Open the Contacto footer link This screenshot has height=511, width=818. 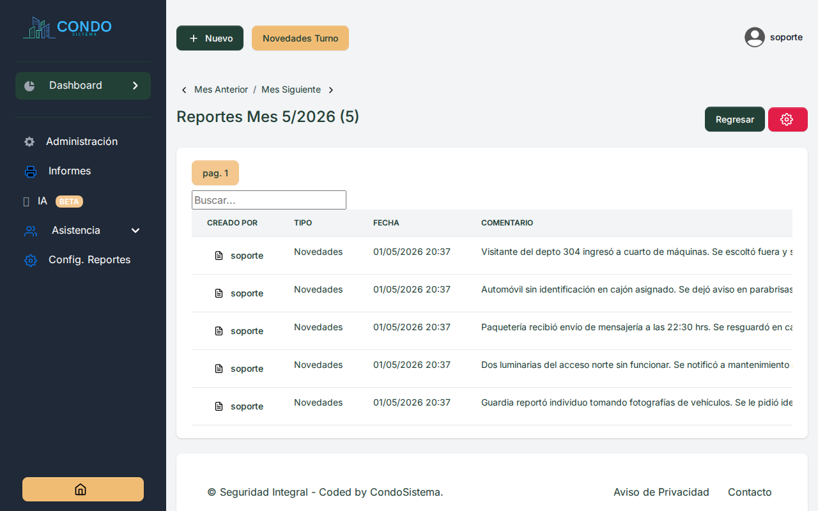pyautogui.click(x=750, y=492)
